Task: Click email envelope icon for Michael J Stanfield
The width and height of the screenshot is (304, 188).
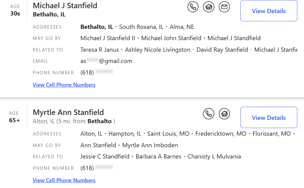Action: pyautogui.click(x=224, y=7)
